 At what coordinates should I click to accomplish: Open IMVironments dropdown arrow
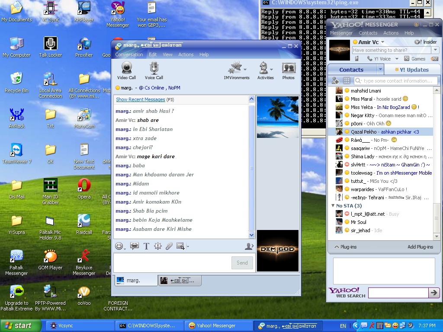(x=245, y=69)
